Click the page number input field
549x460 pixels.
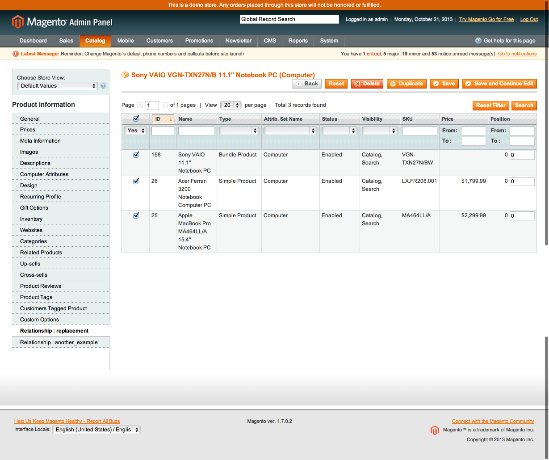point(152,106)
